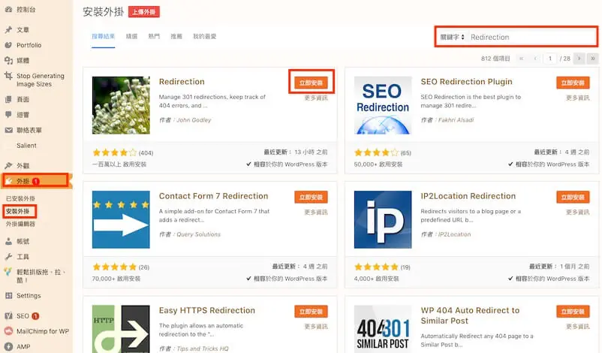
Task: Go to next results page arrow
Action: [579, 59]
